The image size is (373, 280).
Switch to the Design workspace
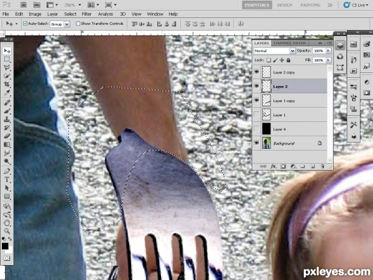(285, 5)
